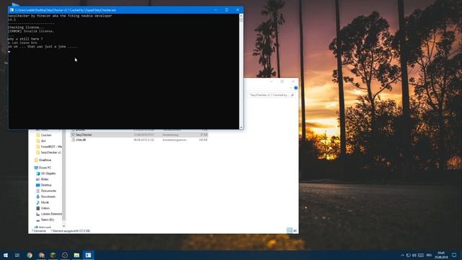Open the dist folder in the Explorer sidebar
The image size is (462, 260).
tap(43, 141)
